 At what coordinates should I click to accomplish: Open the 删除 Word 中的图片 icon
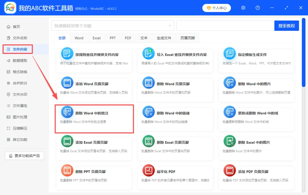click(x=229, y=83)
